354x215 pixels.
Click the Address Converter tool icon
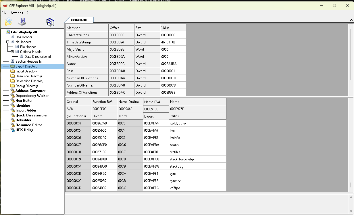tap(13, 91)
